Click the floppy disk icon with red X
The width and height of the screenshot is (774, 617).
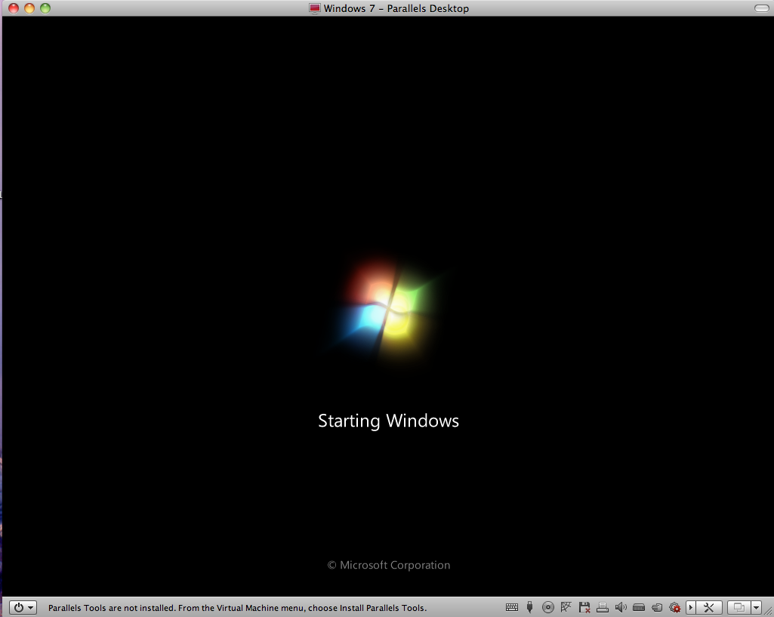pos(584,607)
